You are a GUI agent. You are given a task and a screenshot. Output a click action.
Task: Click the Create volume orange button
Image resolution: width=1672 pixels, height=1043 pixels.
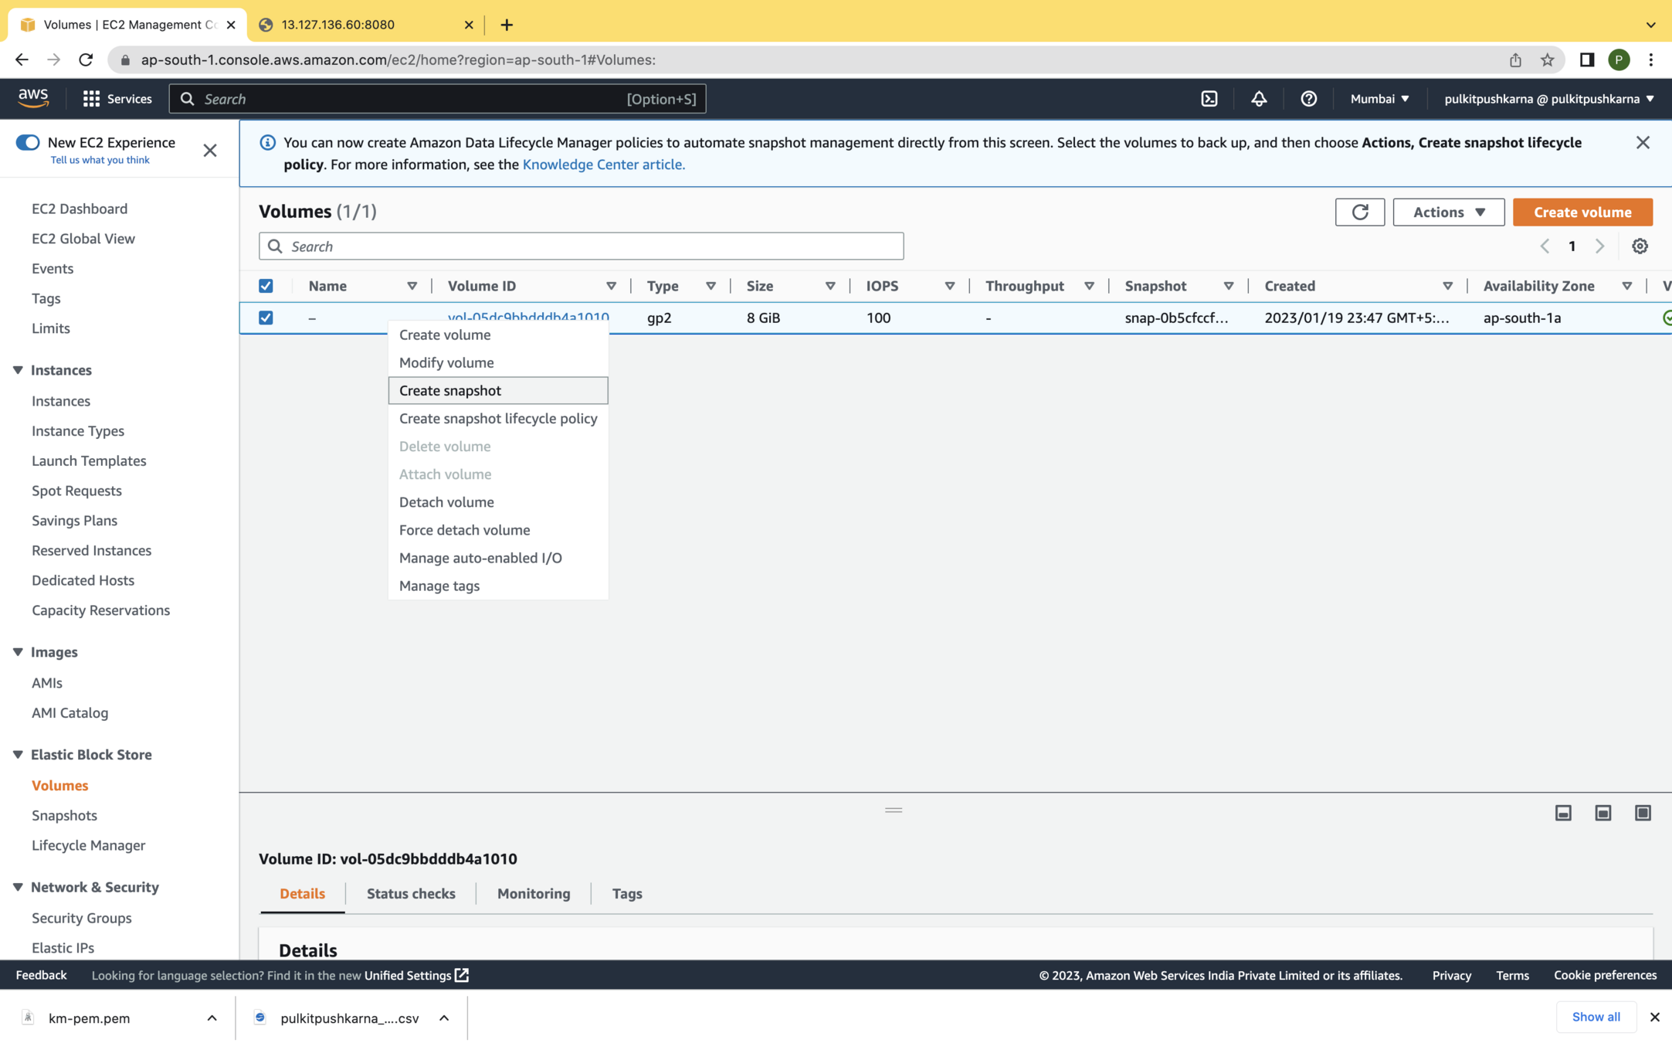coord(1582,212)
